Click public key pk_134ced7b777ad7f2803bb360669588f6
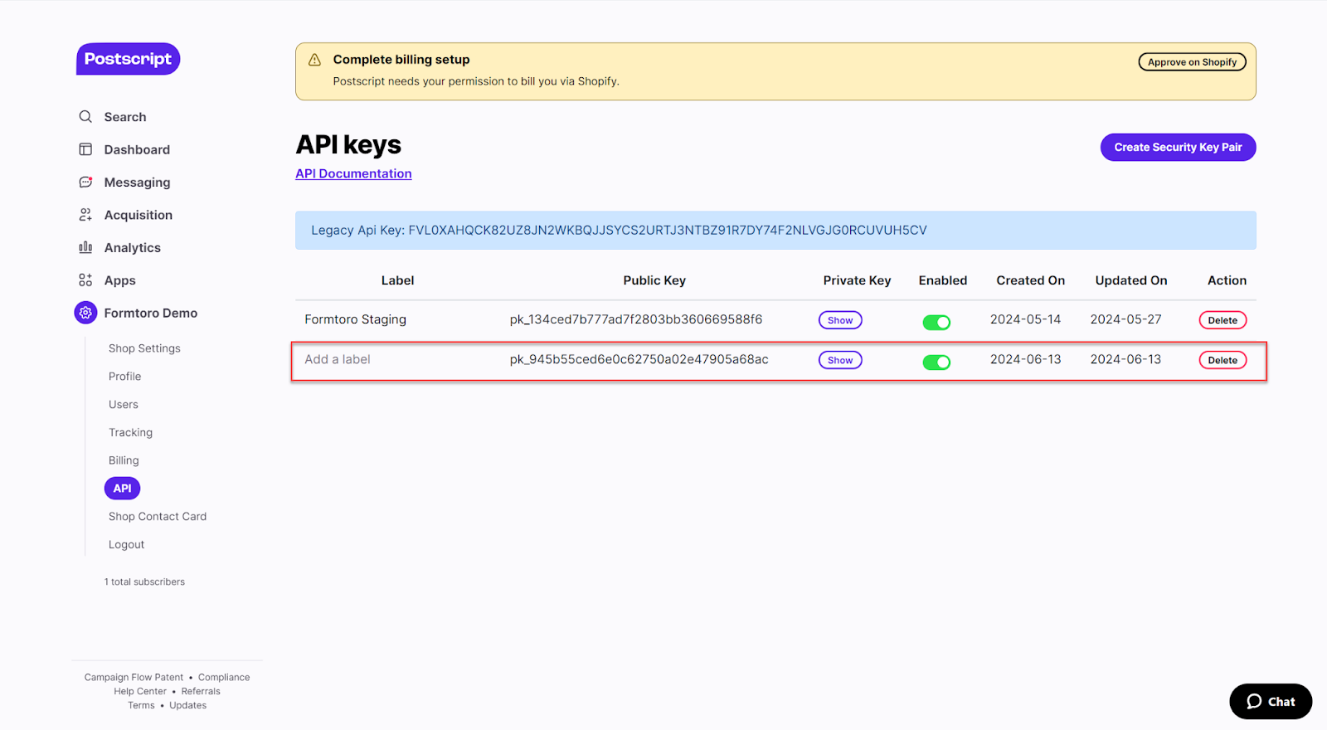 [636, 319]
